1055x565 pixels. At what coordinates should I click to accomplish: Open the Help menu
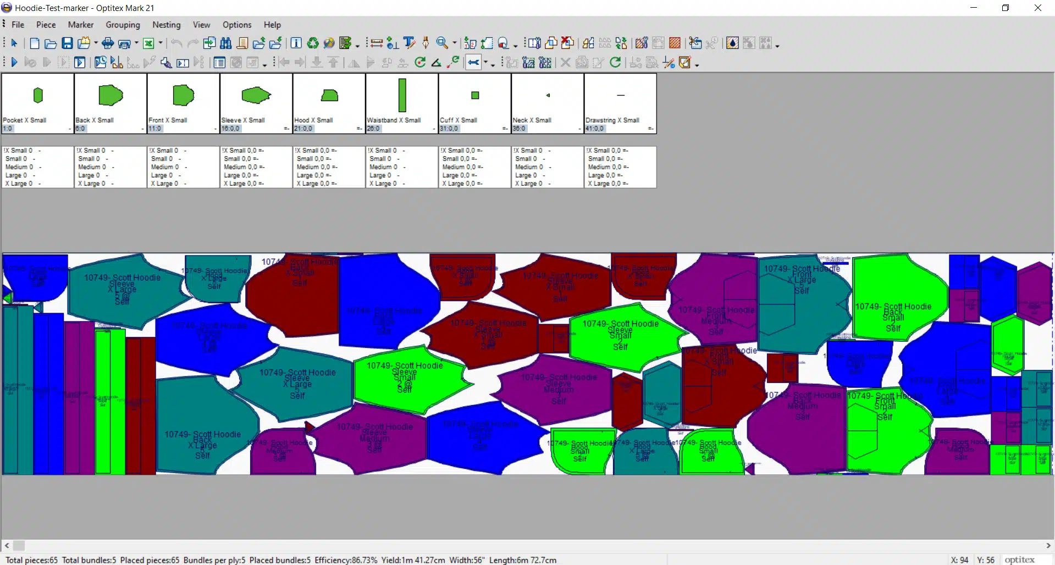[272, 25]
